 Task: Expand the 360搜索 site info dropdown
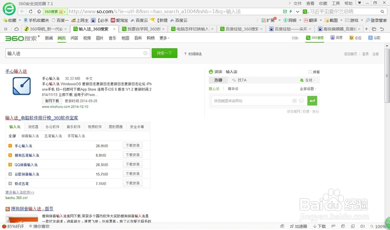click(x=64, y=12)
